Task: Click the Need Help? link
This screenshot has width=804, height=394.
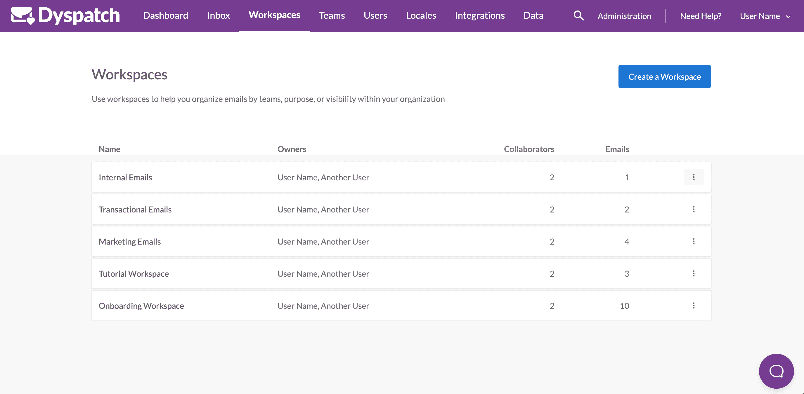Action: point(700,16)
